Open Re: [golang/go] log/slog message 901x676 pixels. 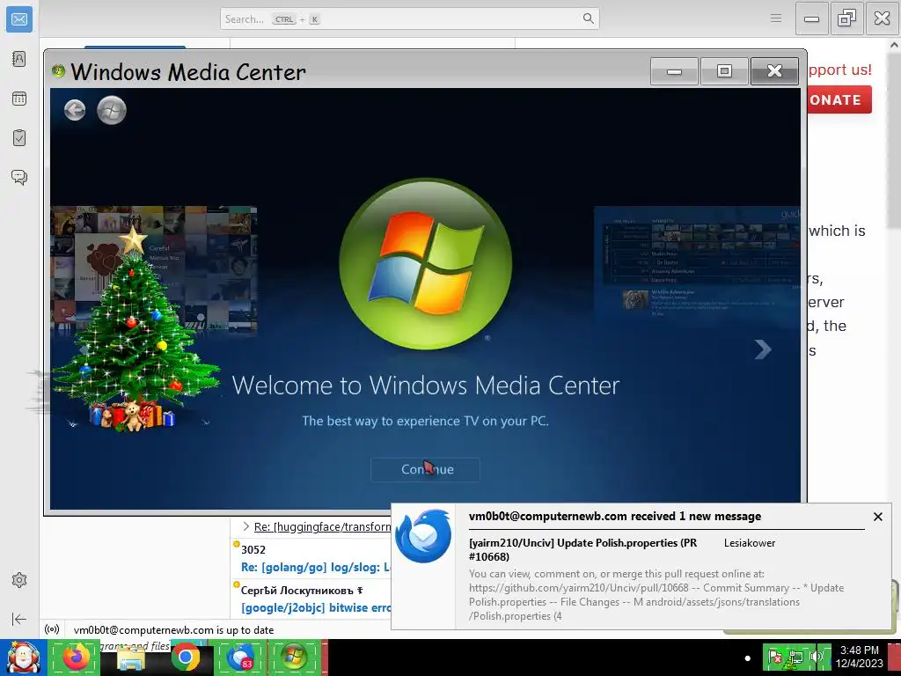click(316, 568)
